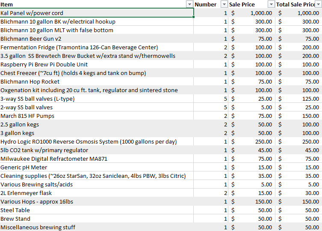Select the Kal Panel total sale price cell
Image resolution: width=322 pixels, height=231 pixels.
coord(298,13)
